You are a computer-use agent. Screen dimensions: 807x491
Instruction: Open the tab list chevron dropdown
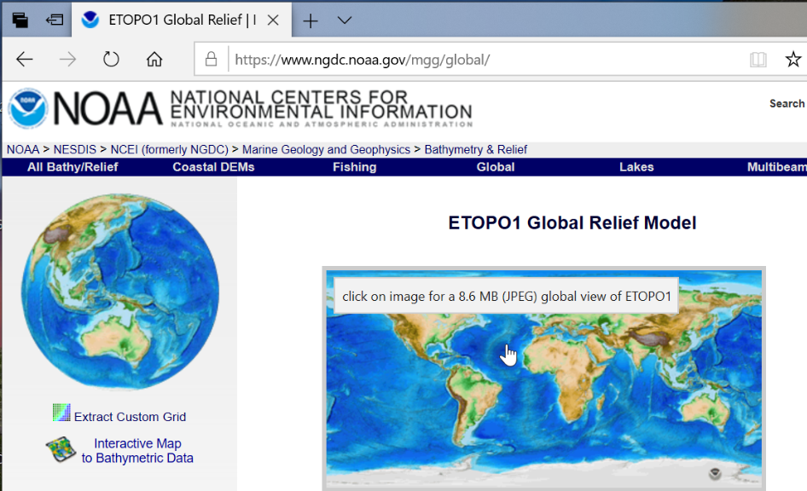[344, 19]
